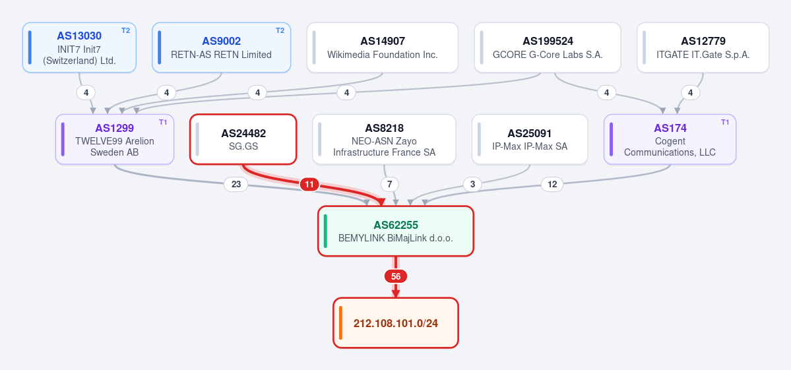Click the 3 path count badge
Viewport: 791px width, 370px height.
472,185
